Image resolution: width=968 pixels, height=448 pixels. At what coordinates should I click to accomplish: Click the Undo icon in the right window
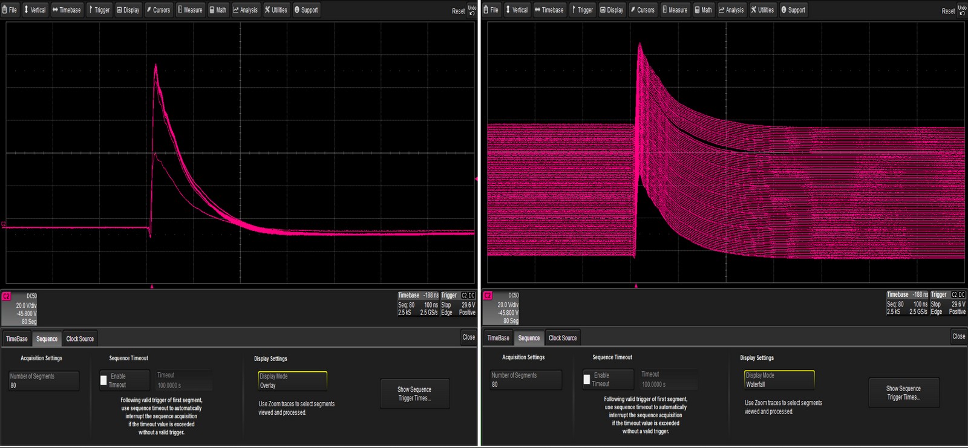point(962,10)
